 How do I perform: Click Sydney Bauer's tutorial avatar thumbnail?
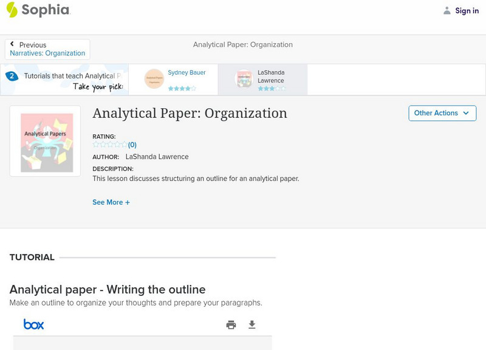coord(154,79)
